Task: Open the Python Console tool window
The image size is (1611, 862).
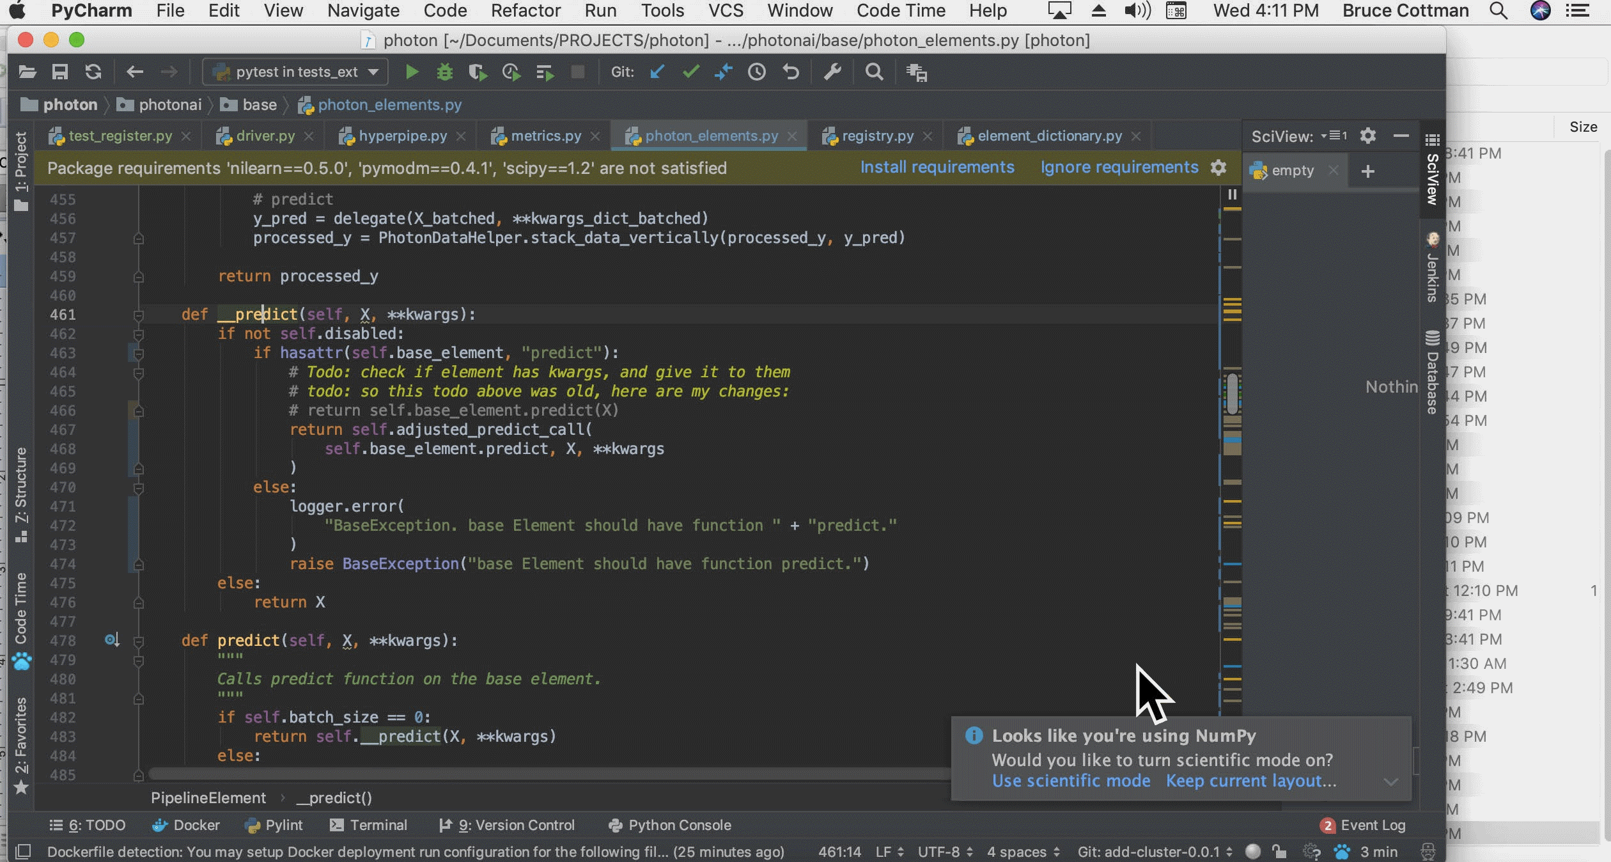Action: (669, 825)
